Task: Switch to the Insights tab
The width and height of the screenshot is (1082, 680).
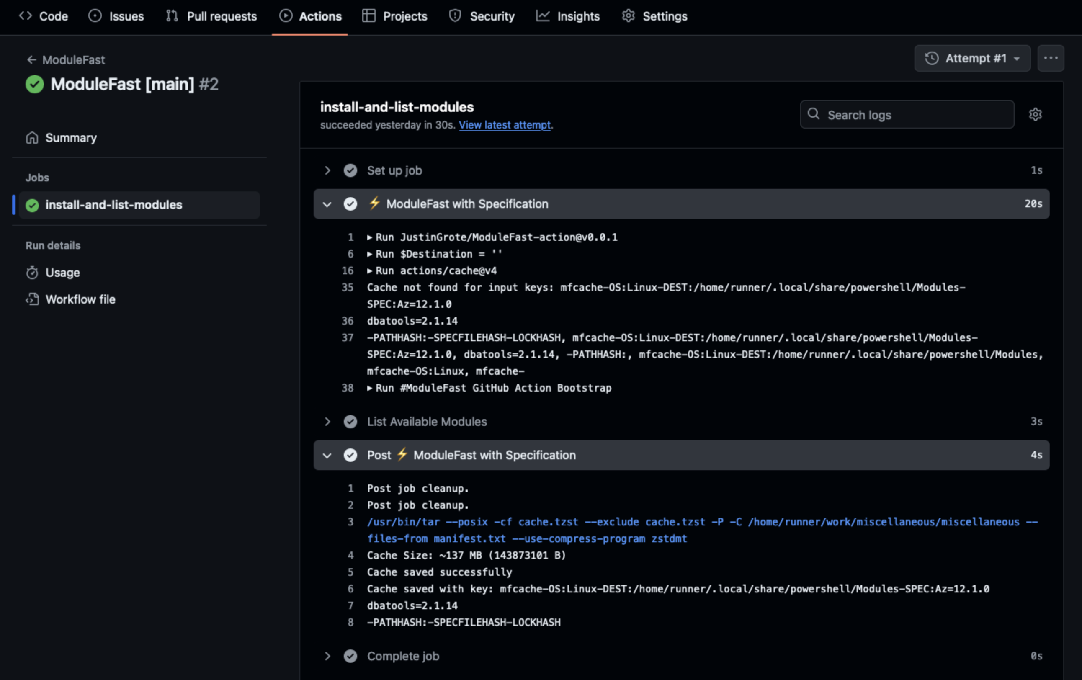Action: pyautogui.click(x=567, y=16)
